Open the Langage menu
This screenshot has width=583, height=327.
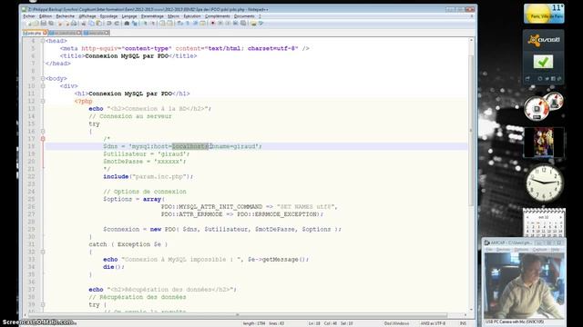click(129, 16)
